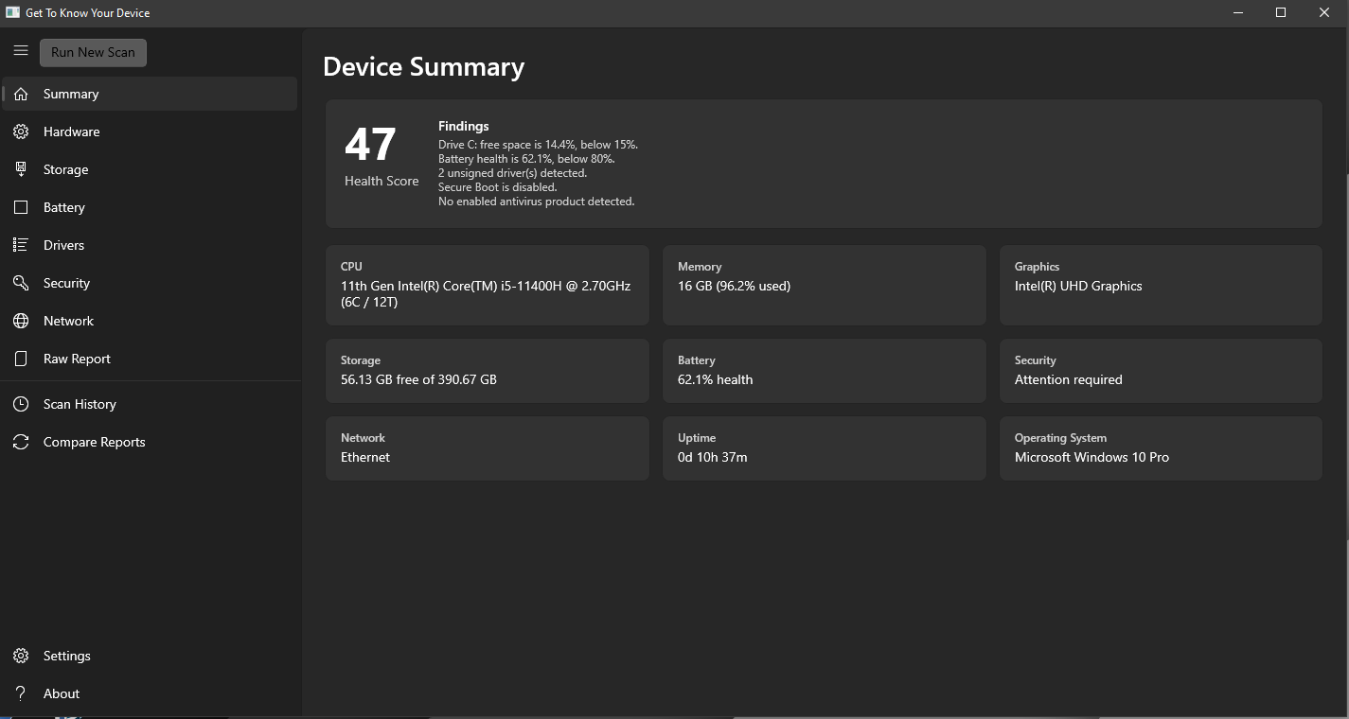Maximize the Get To Know Your Device window
The height and width of the screenshot is (719, 1349).
pyautogui.click(x=1281, y=12)
